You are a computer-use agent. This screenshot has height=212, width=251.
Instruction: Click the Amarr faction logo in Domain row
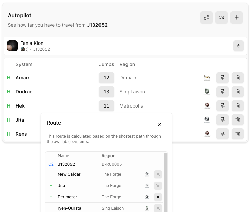pyautogui.click(x=207, y=78)
